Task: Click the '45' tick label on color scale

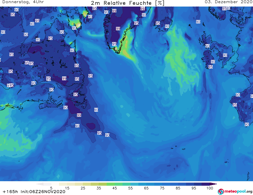Action: [114, 188]
